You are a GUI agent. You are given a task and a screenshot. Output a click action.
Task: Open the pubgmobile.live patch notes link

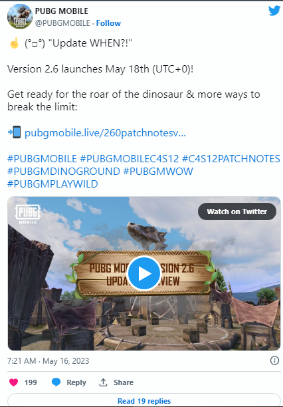tap(105, 133)
